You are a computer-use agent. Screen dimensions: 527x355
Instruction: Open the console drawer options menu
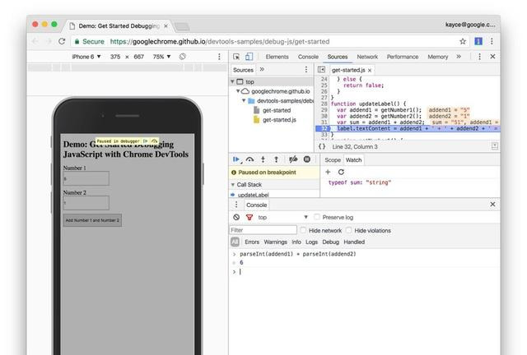[x=236, y=205]
